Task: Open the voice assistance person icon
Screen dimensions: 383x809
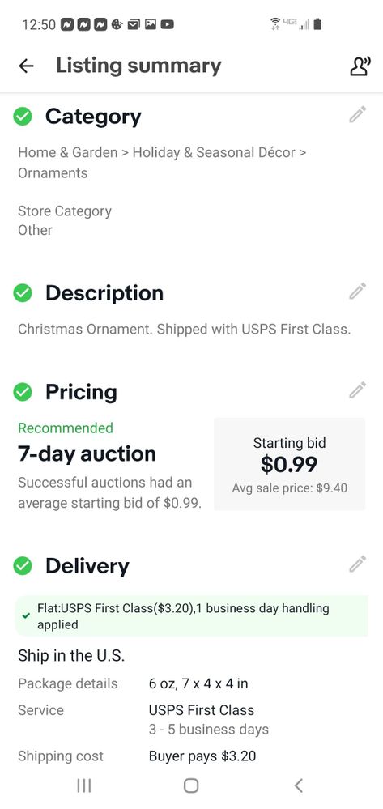Action: 360,66
